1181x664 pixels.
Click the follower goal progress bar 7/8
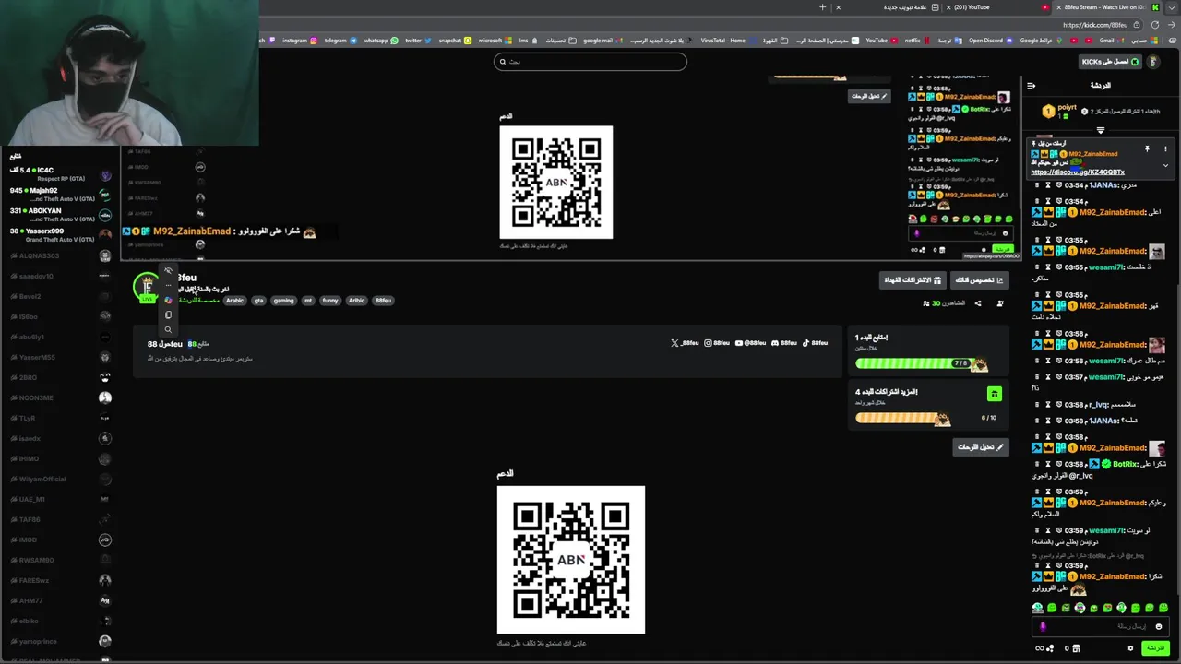(921, 363)
